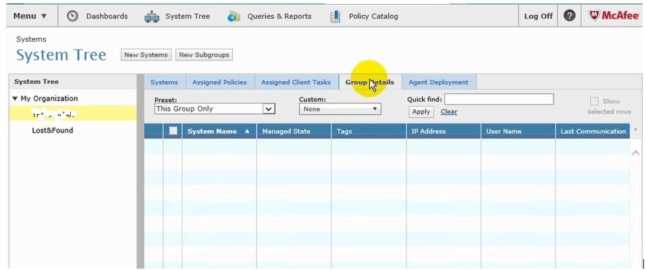Collapse the My Organization tree node
The image size is (646, 270).
click(x=16, y=99)
